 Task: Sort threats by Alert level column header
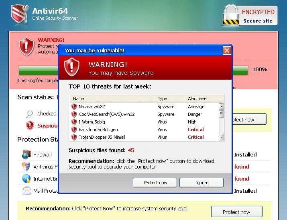pyautogui.click(x=204, y=99)
